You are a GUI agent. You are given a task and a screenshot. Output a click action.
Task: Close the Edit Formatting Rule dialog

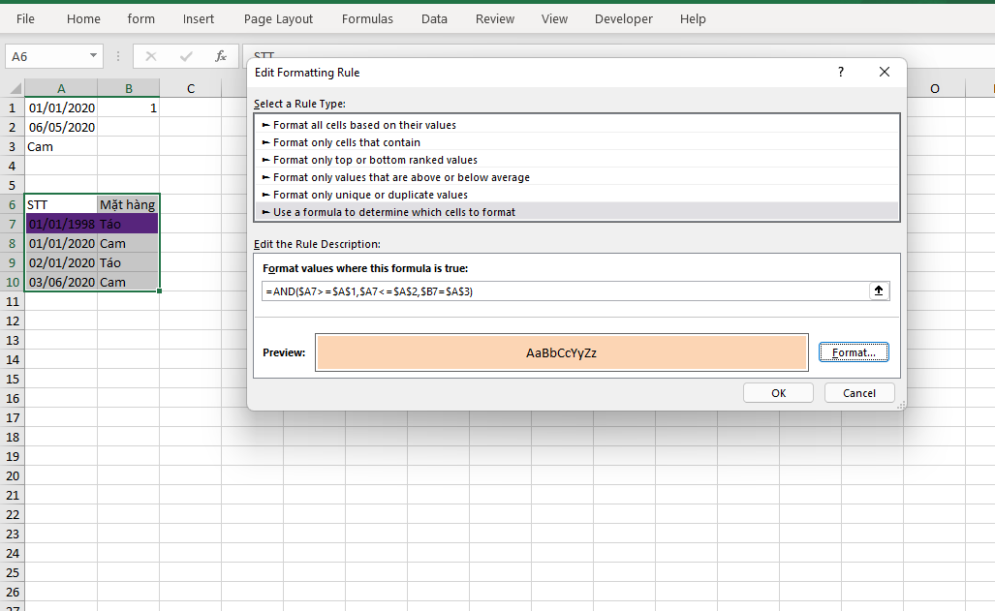884,73
